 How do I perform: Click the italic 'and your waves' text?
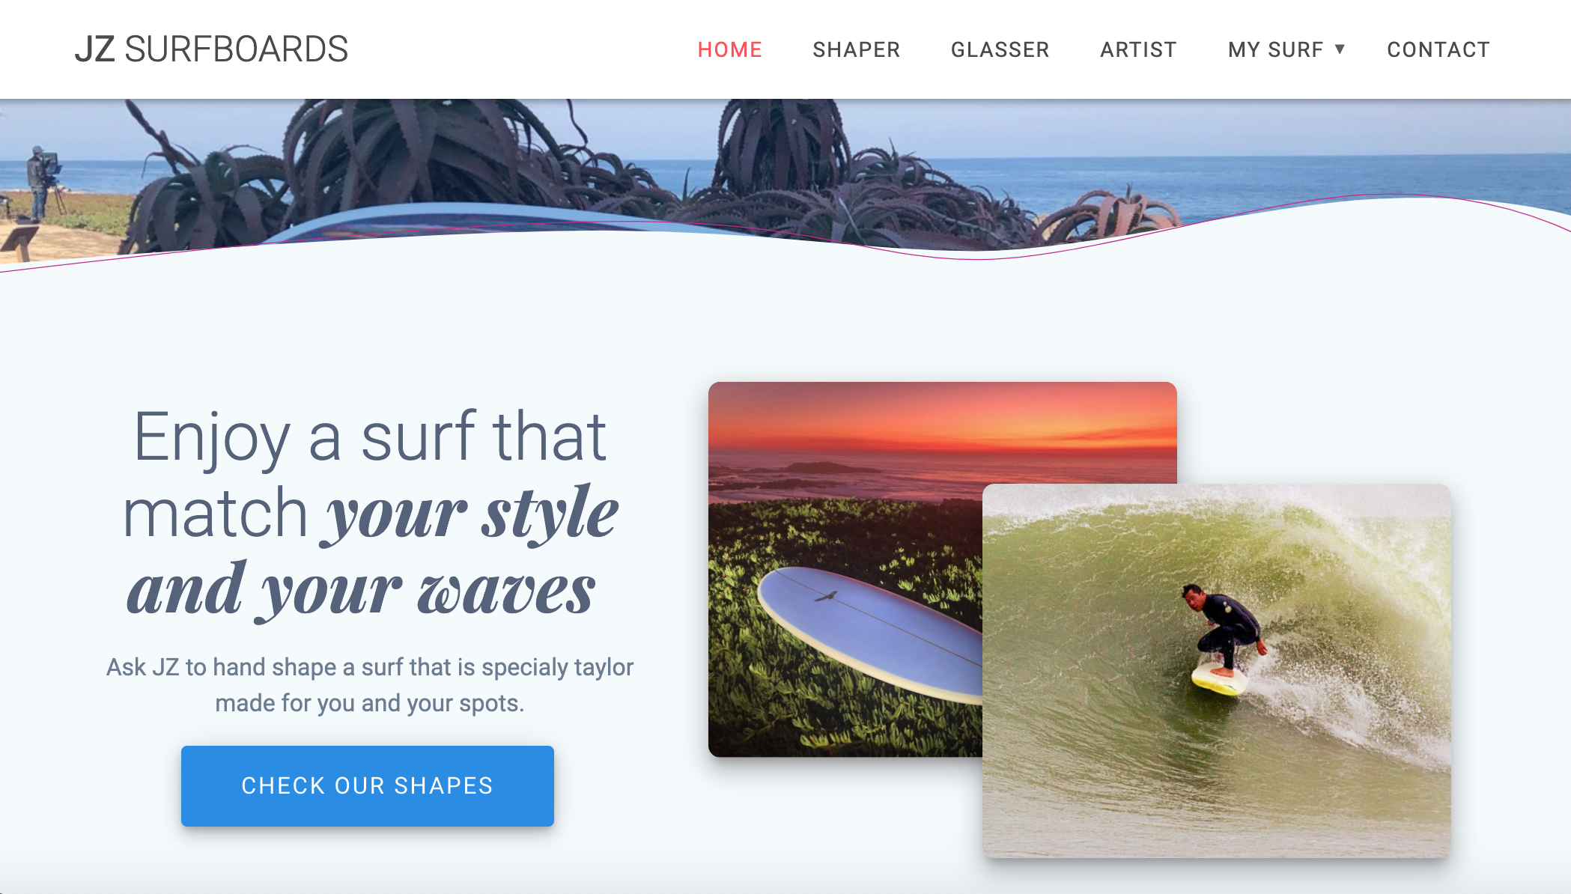362,590
